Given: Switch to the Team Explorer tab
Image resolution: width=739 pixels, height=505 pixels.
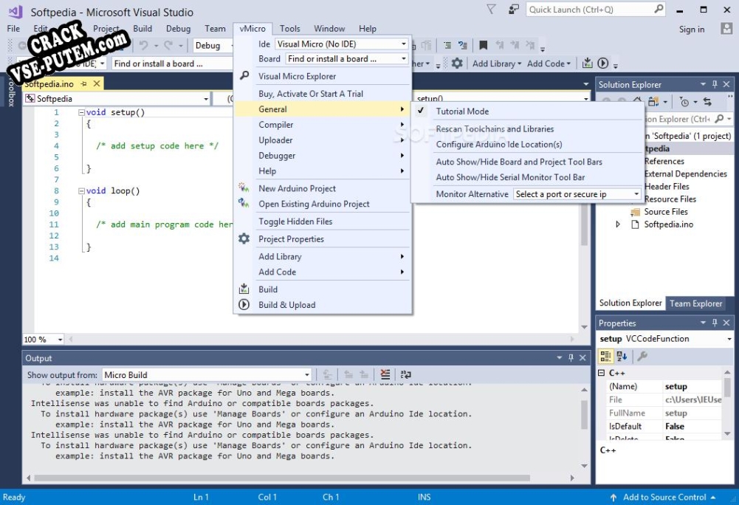Looking at the screenshot, I should [695, 303].
